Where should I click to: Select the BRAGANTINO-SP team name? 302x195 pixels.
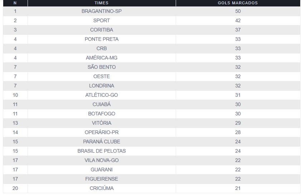point(102,11)
